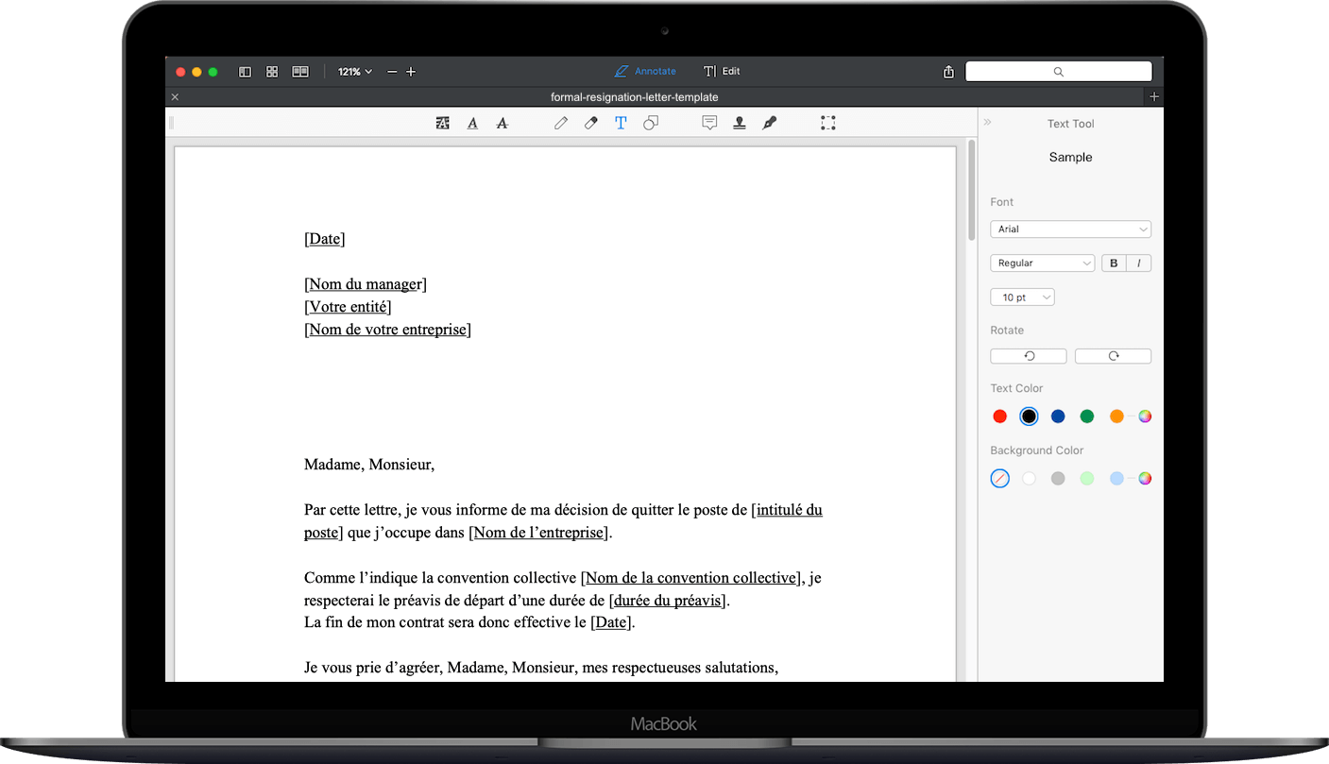Close the formal-resignation-letter-template tab
Screen dimensions: 1329x764
point(175,97)
